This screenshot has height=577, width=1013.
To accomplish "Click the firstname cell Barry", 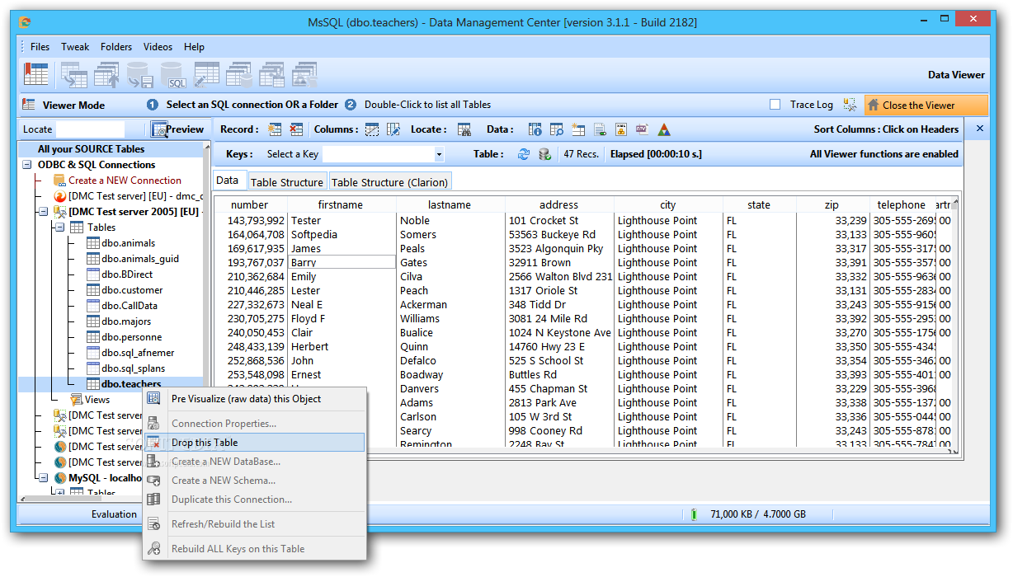I will [x=342, y=262].
